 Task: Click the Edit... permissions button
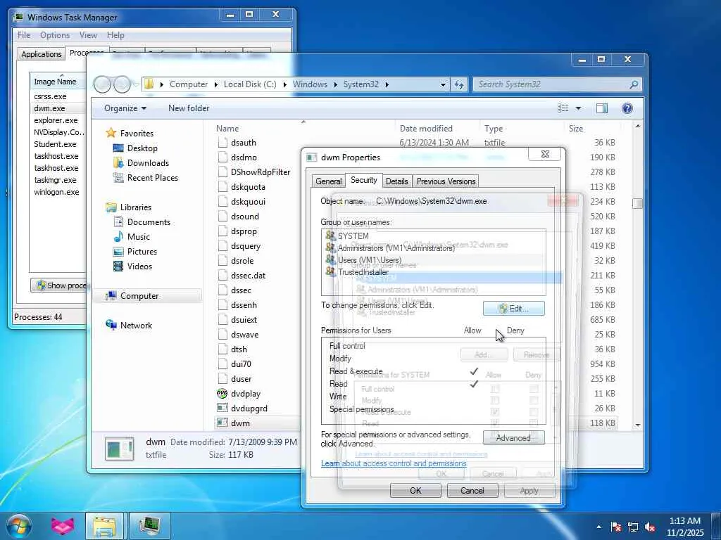(513, 309)
